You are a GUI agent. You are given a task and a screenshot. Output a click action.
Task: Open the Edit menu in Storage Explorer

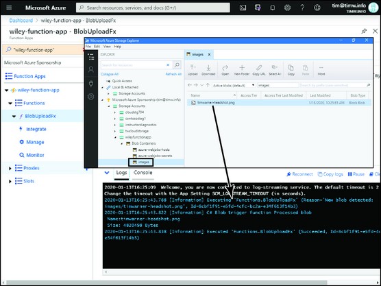coord(97,47)
